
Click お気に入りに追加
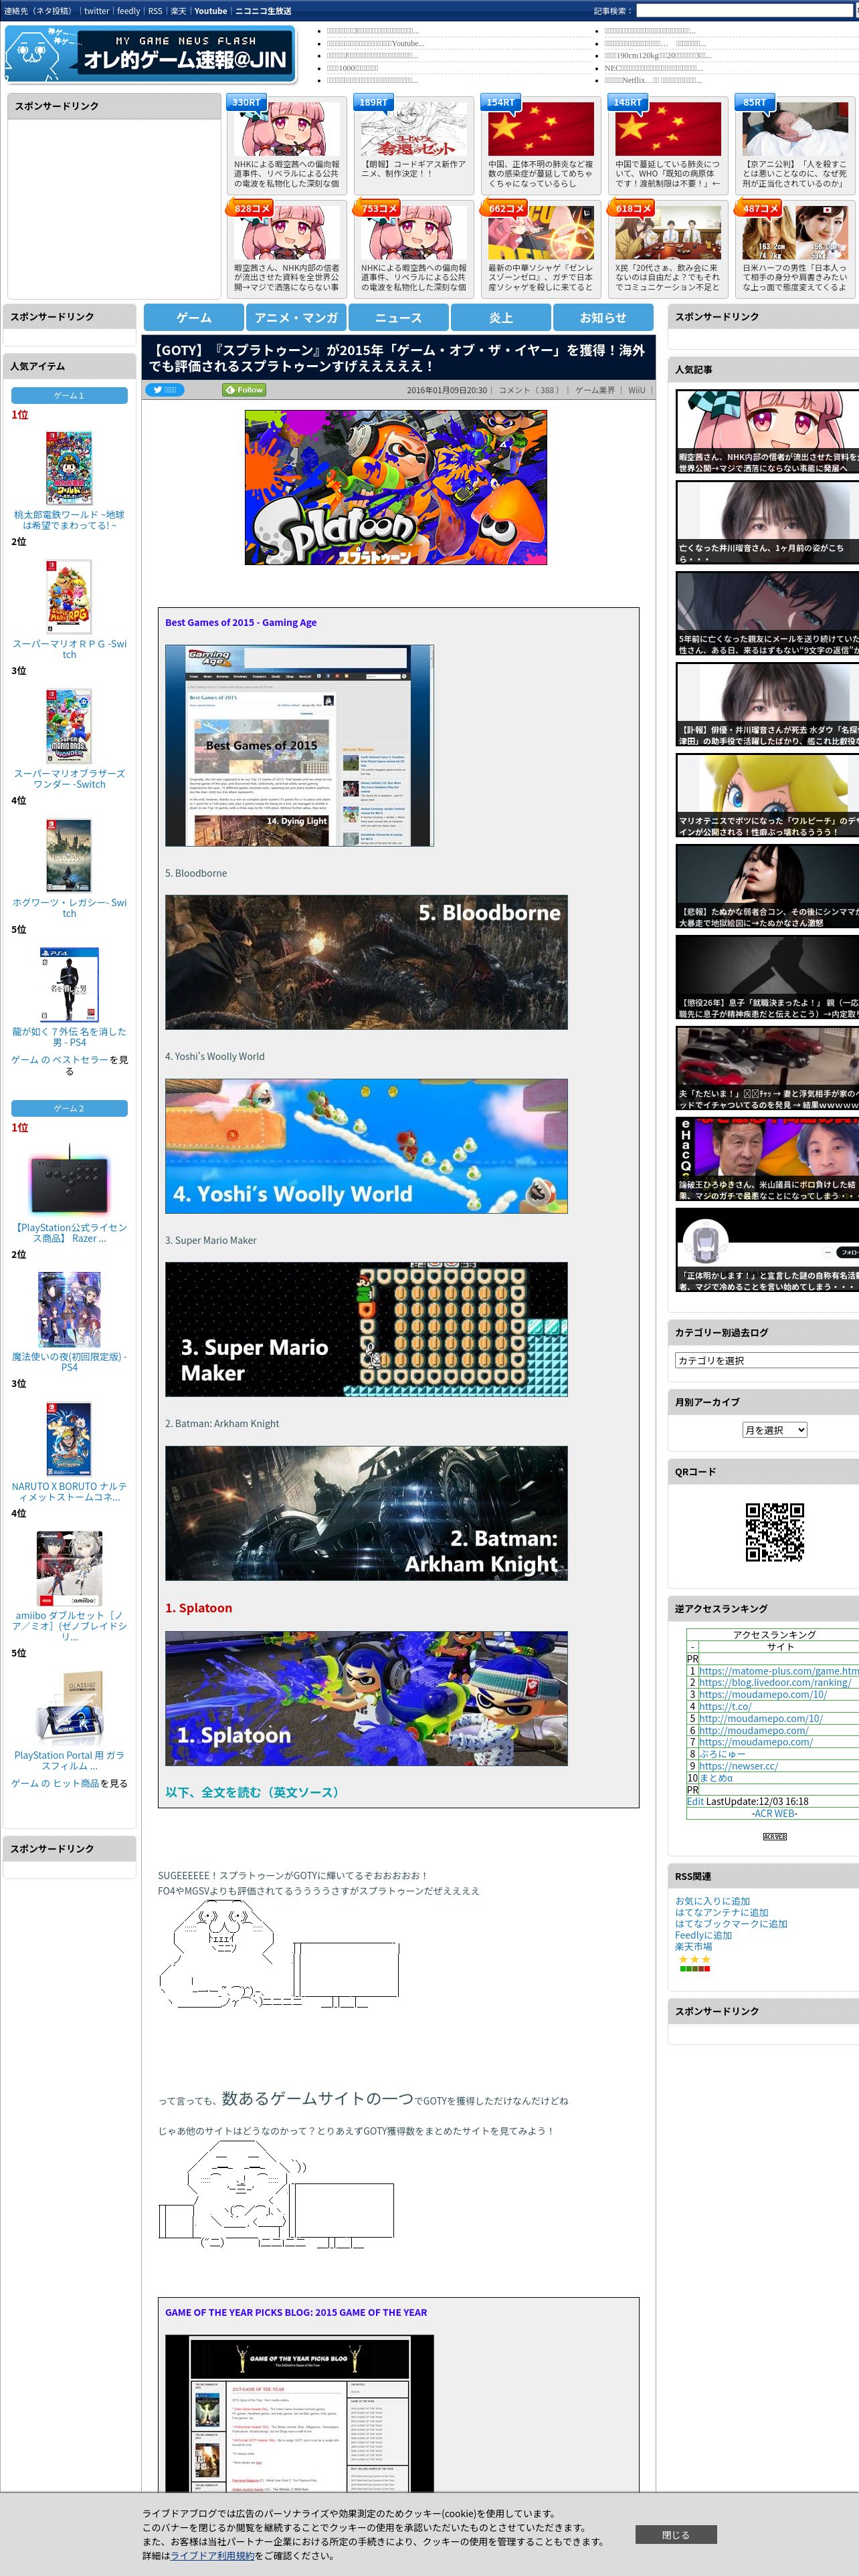click(712, 1901)
